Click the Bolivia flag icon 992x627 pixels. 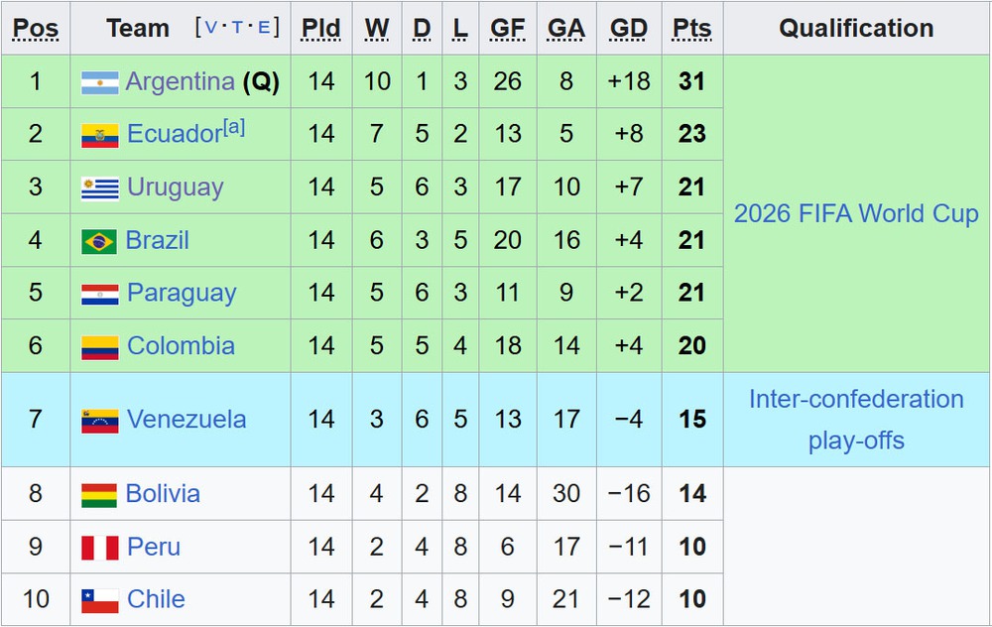[x=99, y=494]
